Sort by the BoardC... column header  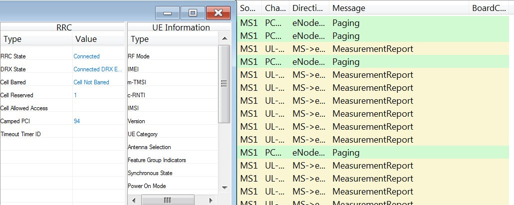pyautogui.click(x=489, y=8)
